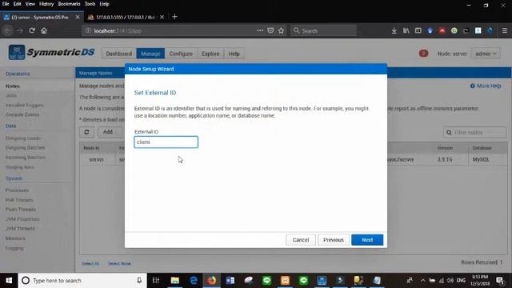Image resolution: width=512 pixels, height=288 pixels.
Task: Open the Dashboard tab
Action: click(x=119, y=54)
